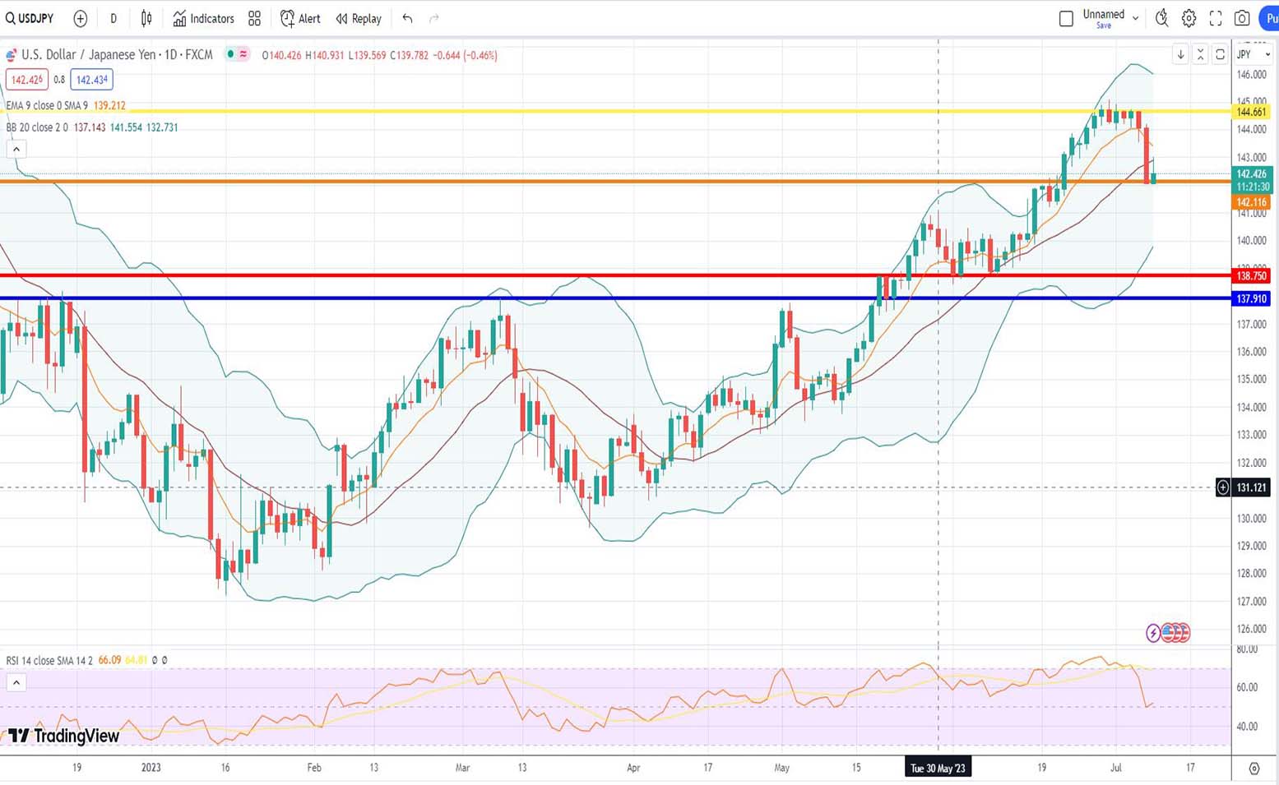1279x785 pixels.
Task: Collapse the RSI indicator legend
Action: (16, 682)
